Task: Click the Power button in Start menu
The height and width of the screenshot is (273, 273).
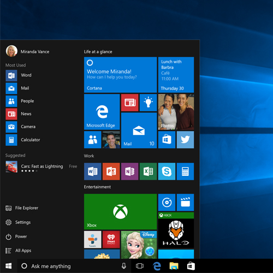Action: pos(16,236)
